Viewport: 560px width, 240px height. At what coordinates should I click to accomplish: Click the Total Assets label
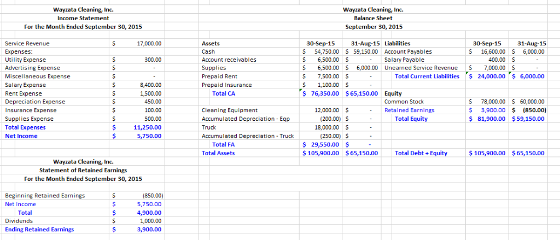pos(218,153)
